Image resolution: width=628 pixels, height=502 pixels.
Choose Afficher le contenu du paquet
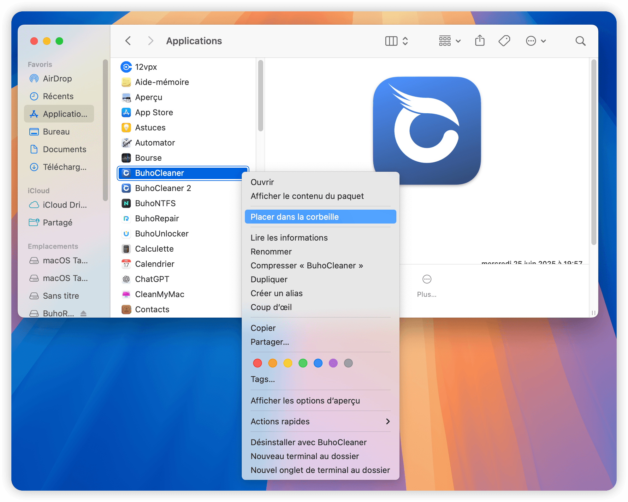point(320,196)
